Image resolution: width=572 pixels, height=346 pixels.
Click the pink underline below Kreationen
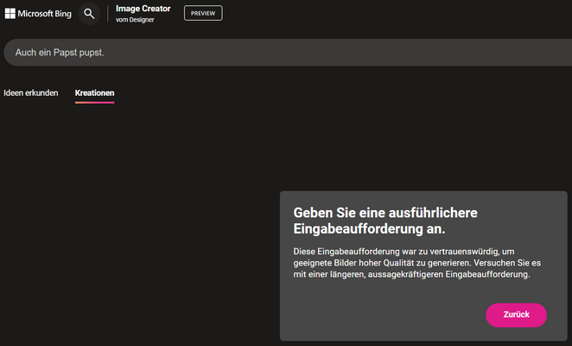pos(94,103)
